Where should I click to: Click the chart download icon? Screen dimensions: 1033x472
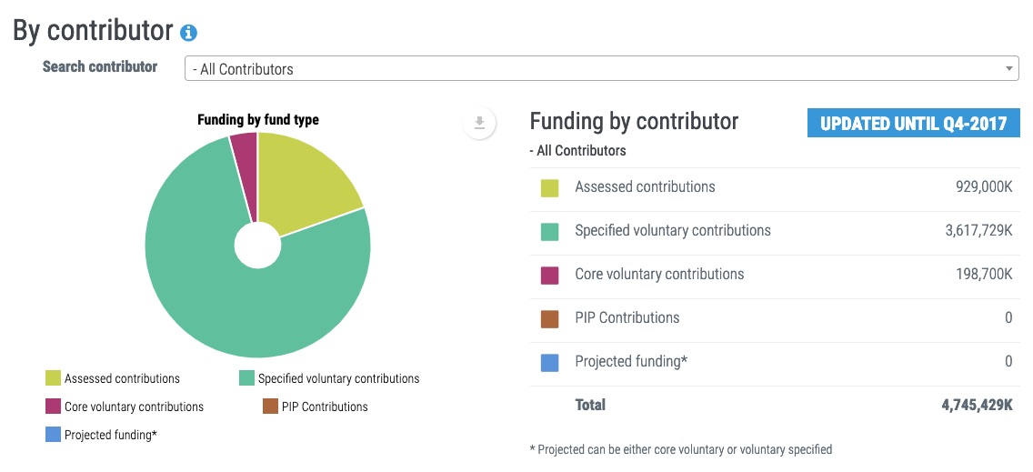(x=479, y=124)
